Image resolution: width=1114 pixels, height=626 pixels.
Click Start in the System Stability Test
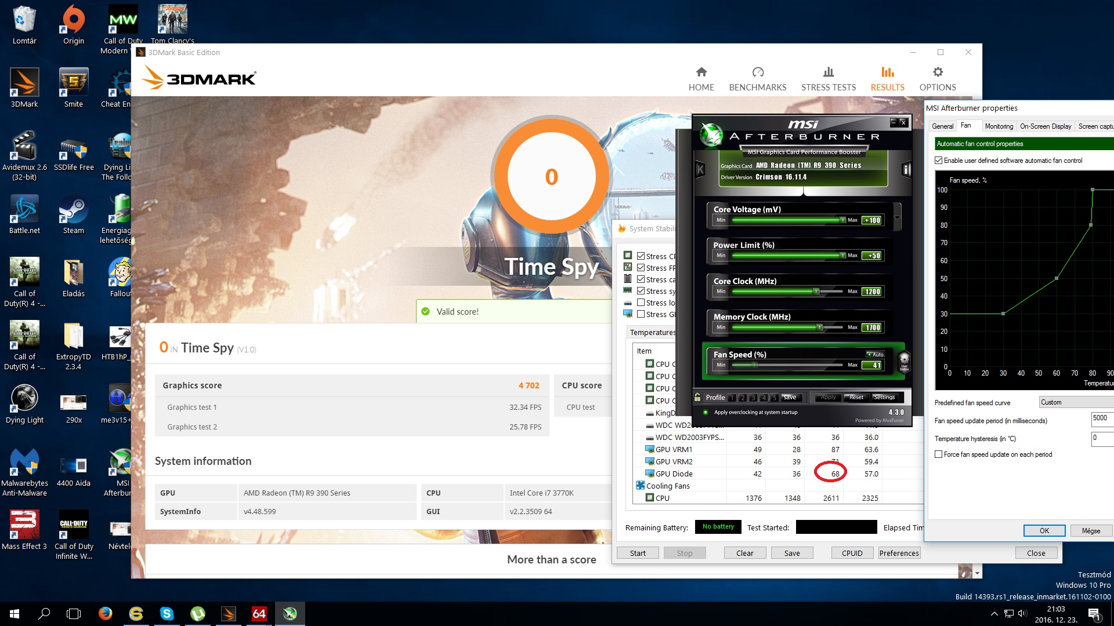[x=638, y=553]
